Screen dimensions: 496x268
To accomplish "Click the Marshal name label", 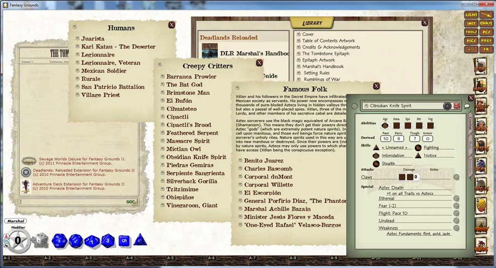I will click(15, 221).
